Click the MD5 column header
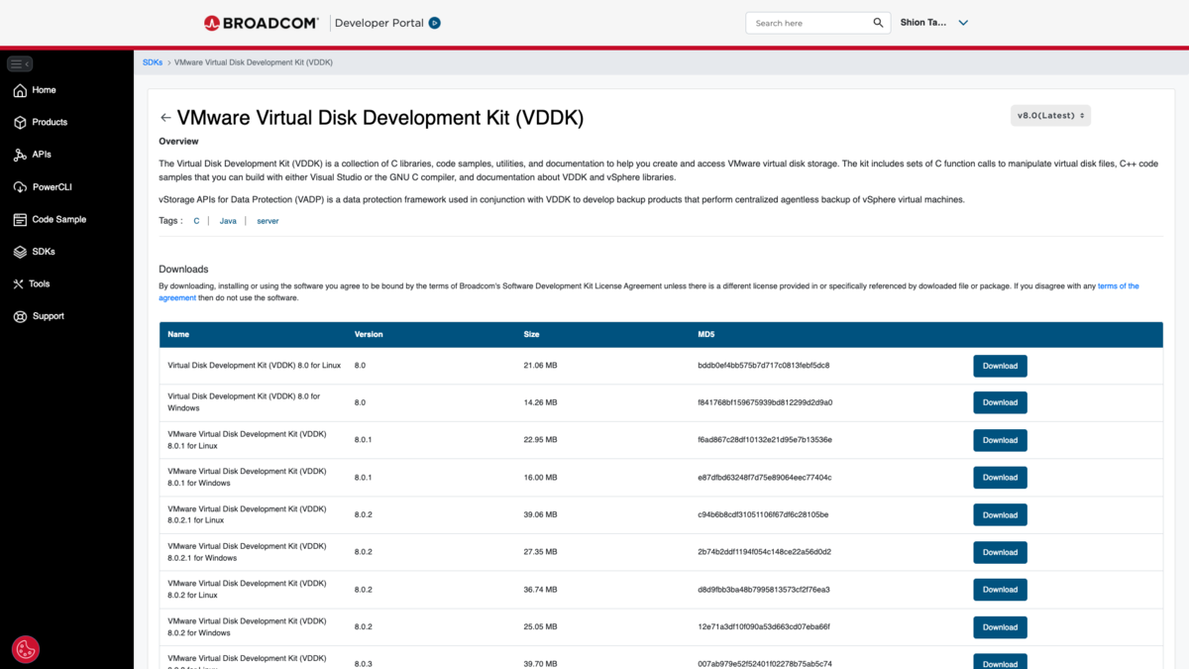This screenshot has width=1189, height=669. tap(706, 334)
